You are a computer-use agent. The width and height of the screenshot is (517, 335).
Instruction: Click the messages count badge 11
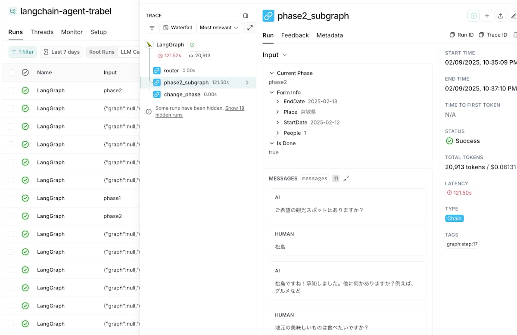tap(336, 178)
